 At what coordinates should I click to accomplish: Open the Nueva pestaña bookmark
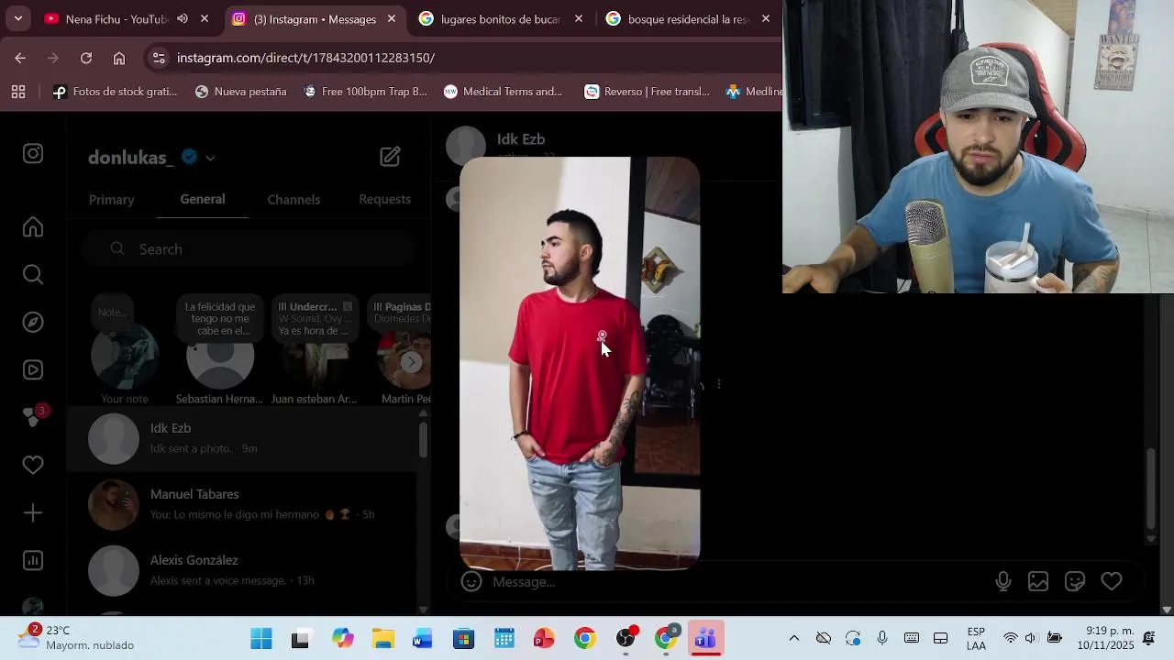[x=240, y=92]
